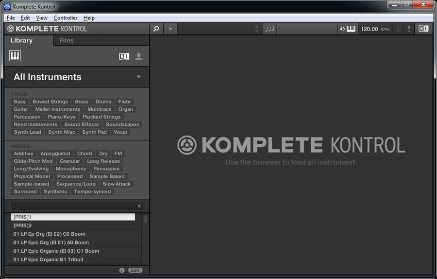This screenshot has height=279, width=437.
Task: Show preset info with the i icon
Action: pyautogui.click(x=122, y=270)
